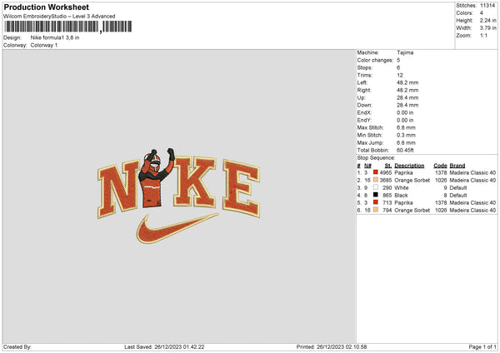Click the barcode at the top of the worksheet
The height and width of the screenshot is (353, 500).
(68, 27)
